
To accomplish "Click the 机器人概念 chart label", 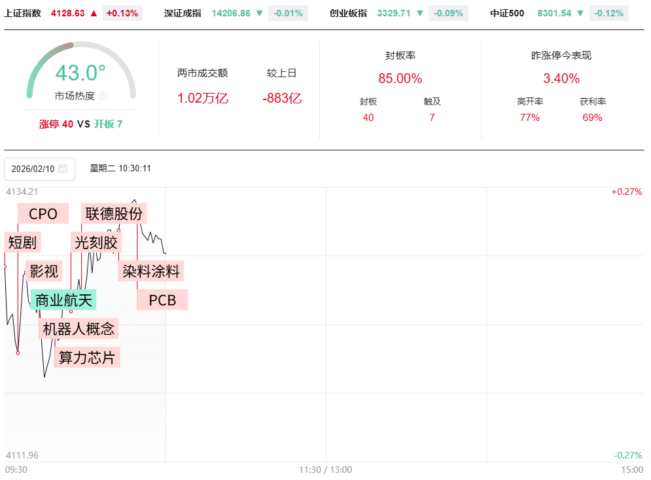I will pos(79,328).
